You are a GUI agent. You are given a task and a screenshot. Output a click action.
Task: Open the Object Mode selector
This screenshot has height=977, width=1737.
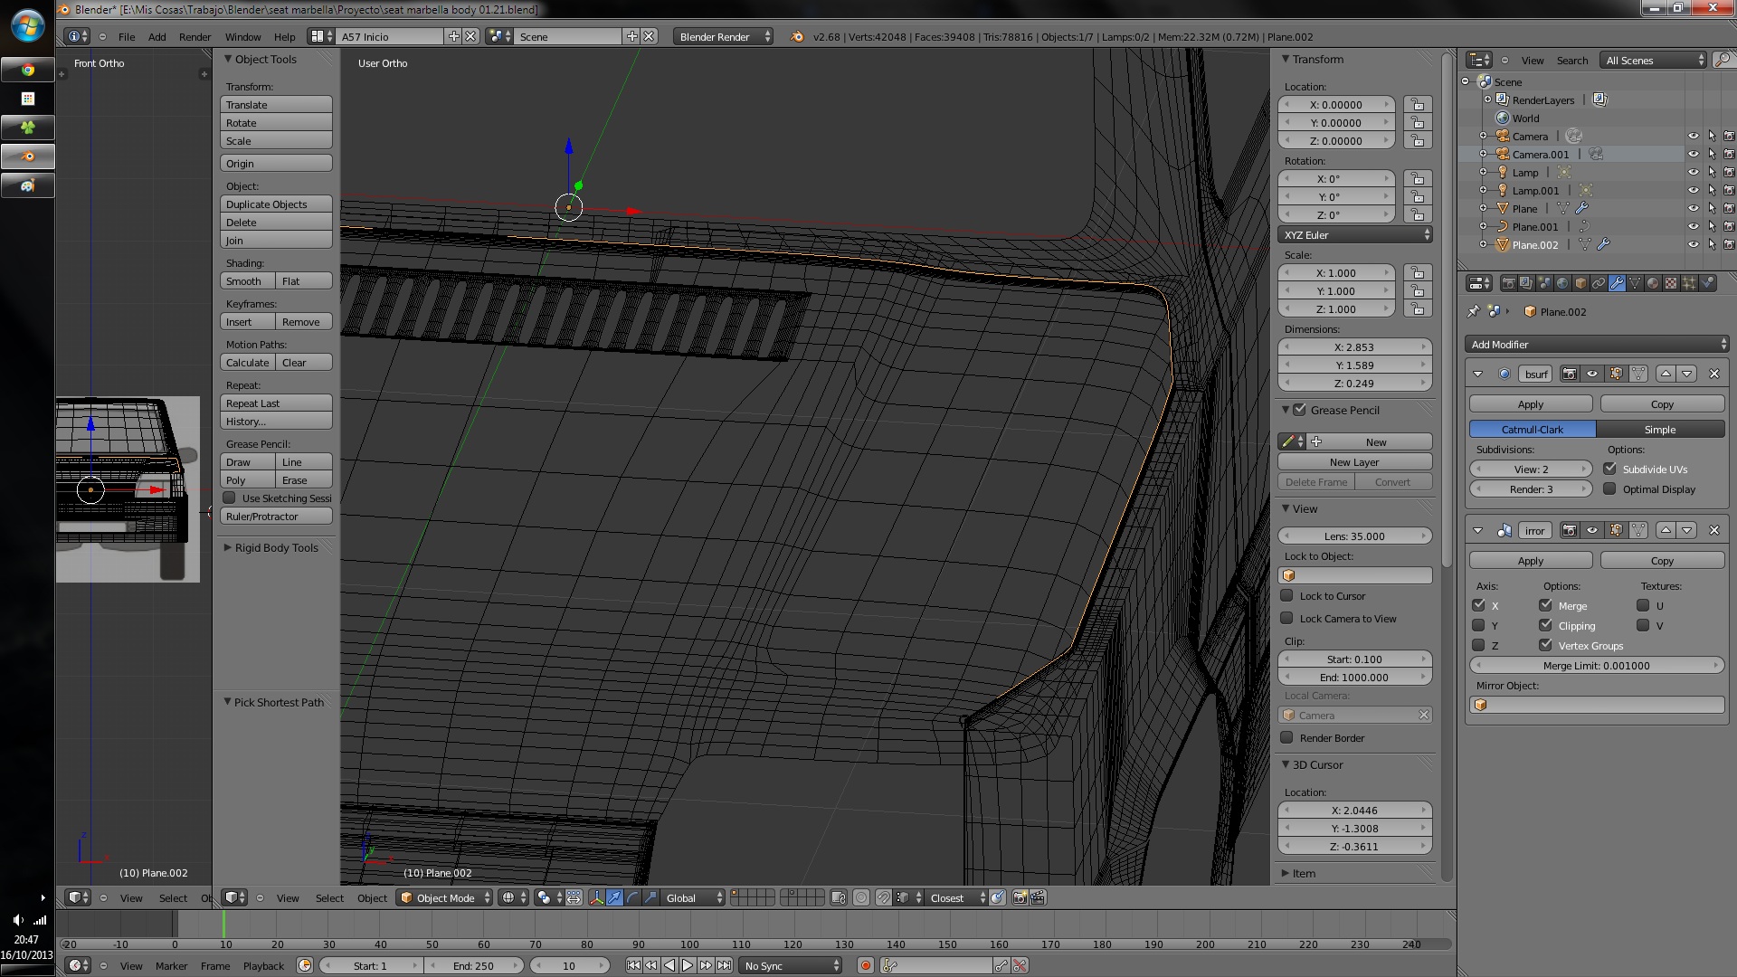tap(445, 897)
